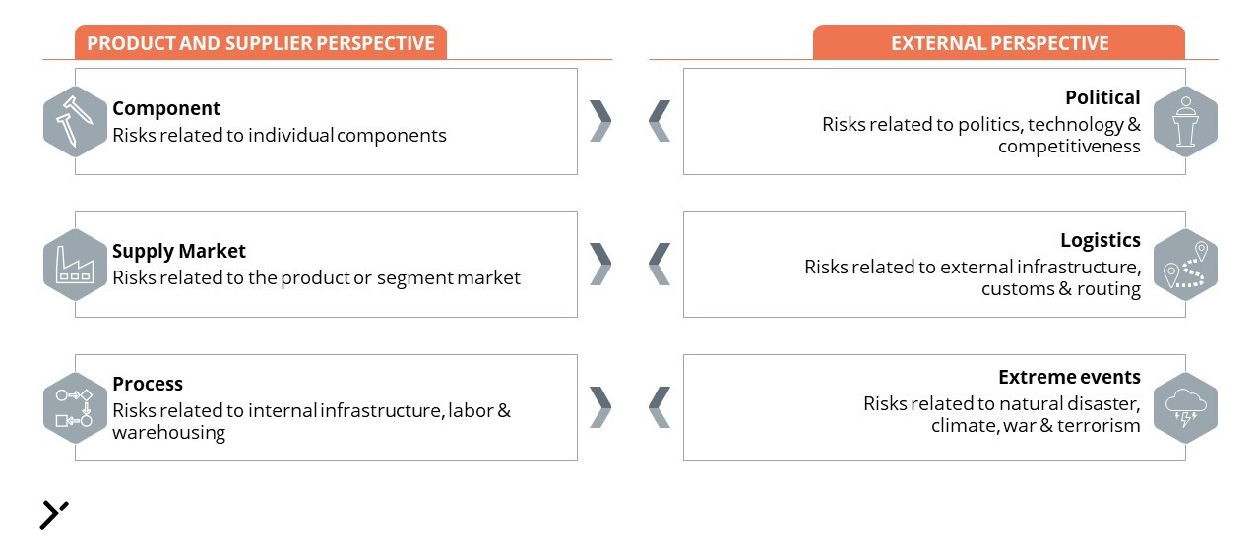Click the Logistics route map icon
The width and height of the screenshot is (1260, 543).
tap(1185, 265)
